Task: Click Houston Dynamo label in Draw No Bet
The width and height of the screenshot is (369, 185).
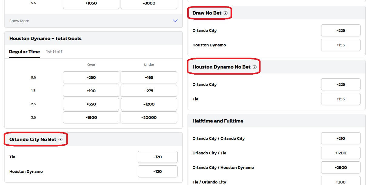Action: [209, 45]
